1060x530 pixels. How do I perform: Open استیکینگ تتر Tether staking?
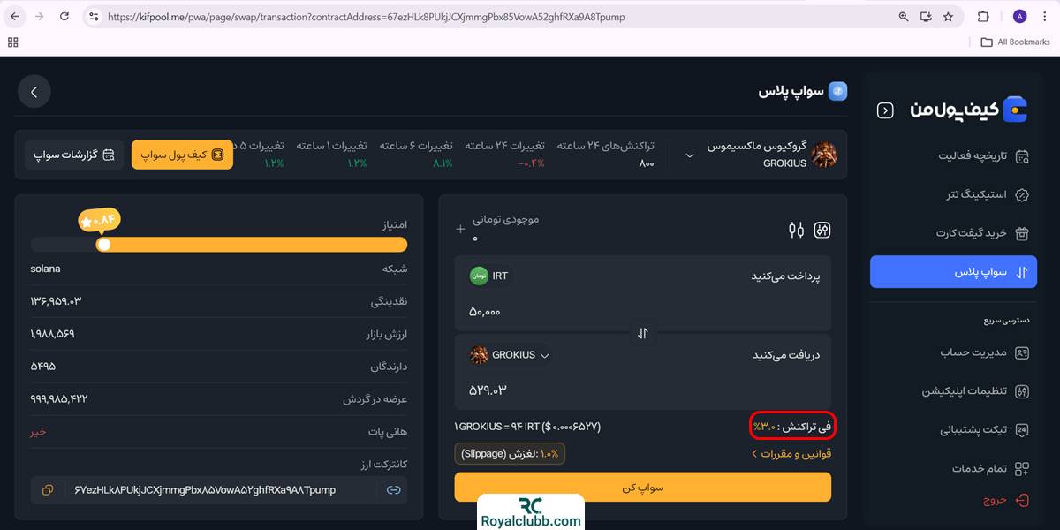pos(988,194)
